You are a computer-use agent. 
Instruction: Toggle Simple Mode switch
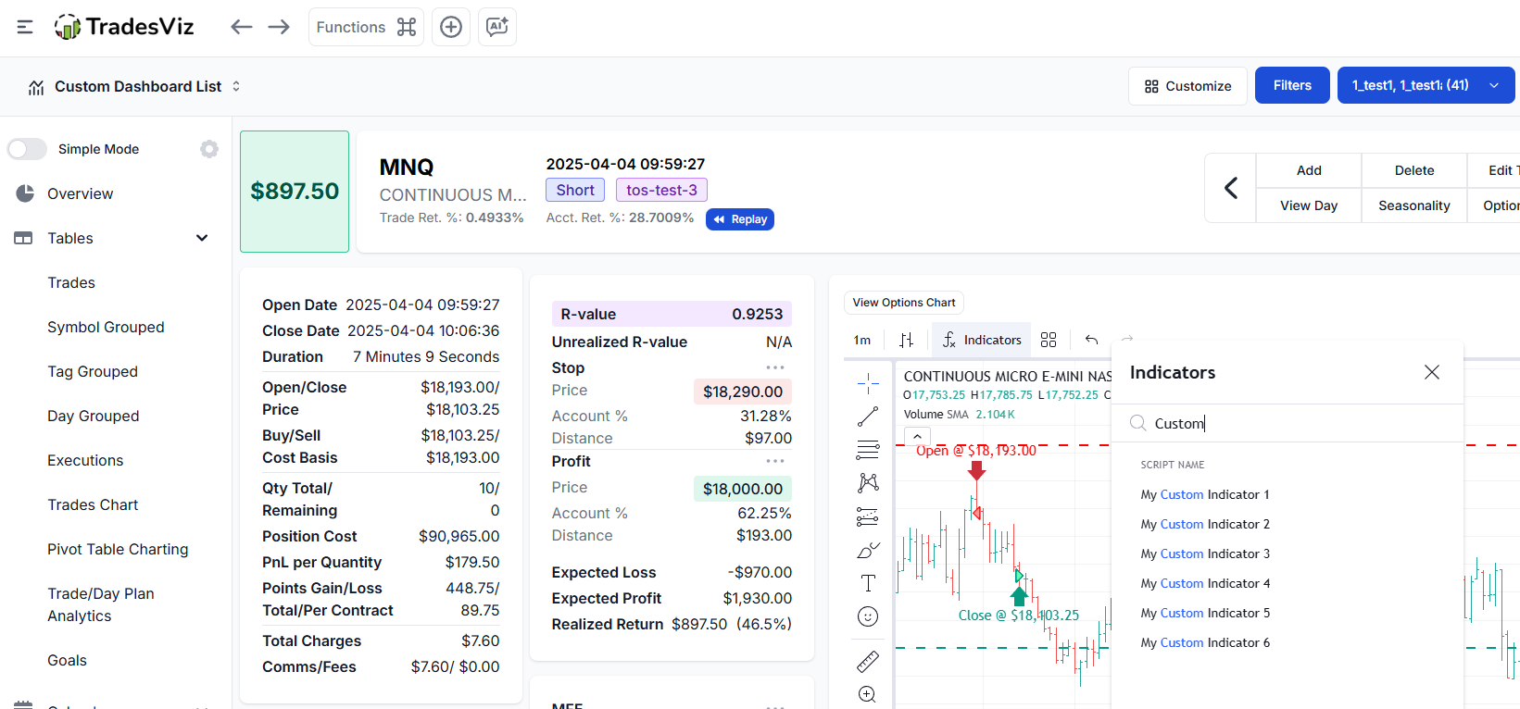tap(28, 149)
